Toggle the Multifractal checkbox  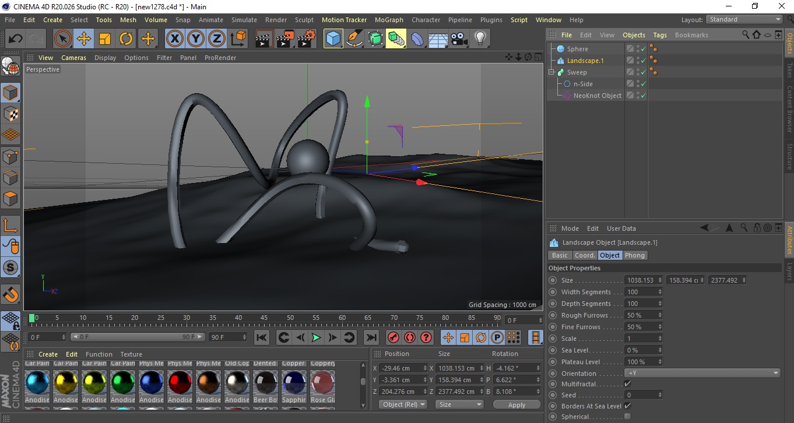pyautogui.click(x=627, y=383)
